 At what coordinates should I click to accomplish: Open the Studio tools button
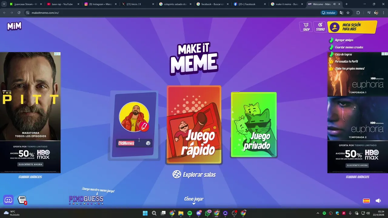pyautogui.click(x=320, y=27)
